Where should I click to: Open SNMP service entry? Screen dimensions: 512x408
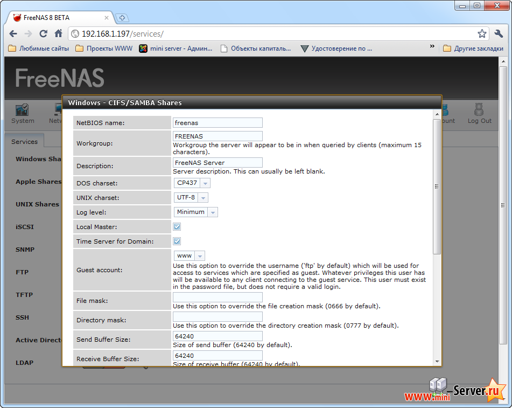(25, 250)
